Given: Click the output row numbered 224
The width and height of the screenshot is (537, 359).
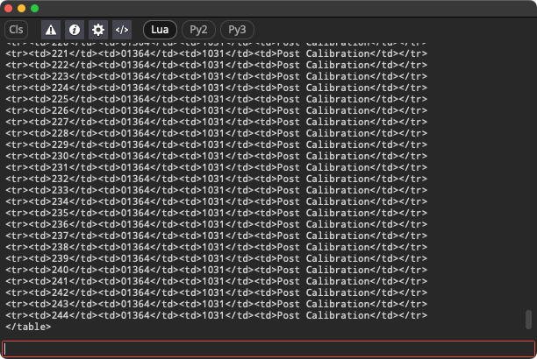Looking at the screenshot, I should (x=217, y=88).
